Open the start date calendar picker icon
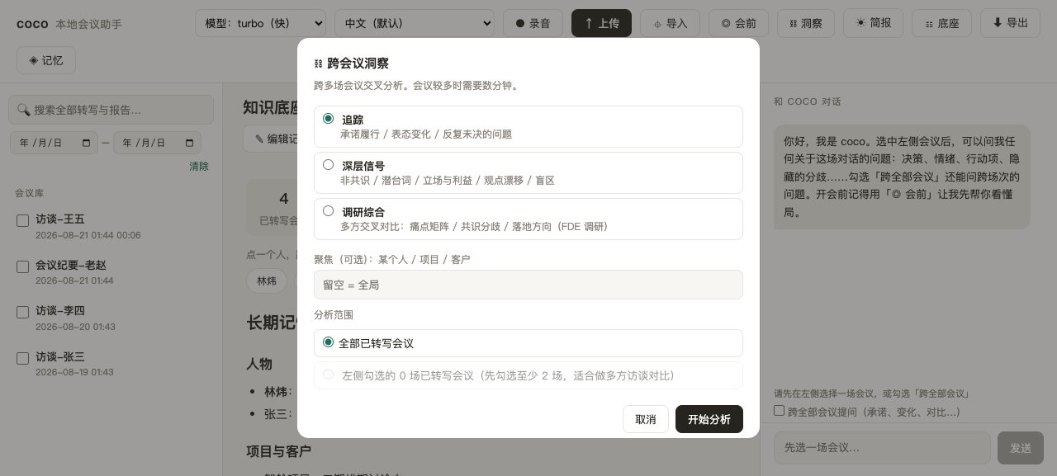The height and width of the screenshot is (476, 1057). (x=87, y=143)
